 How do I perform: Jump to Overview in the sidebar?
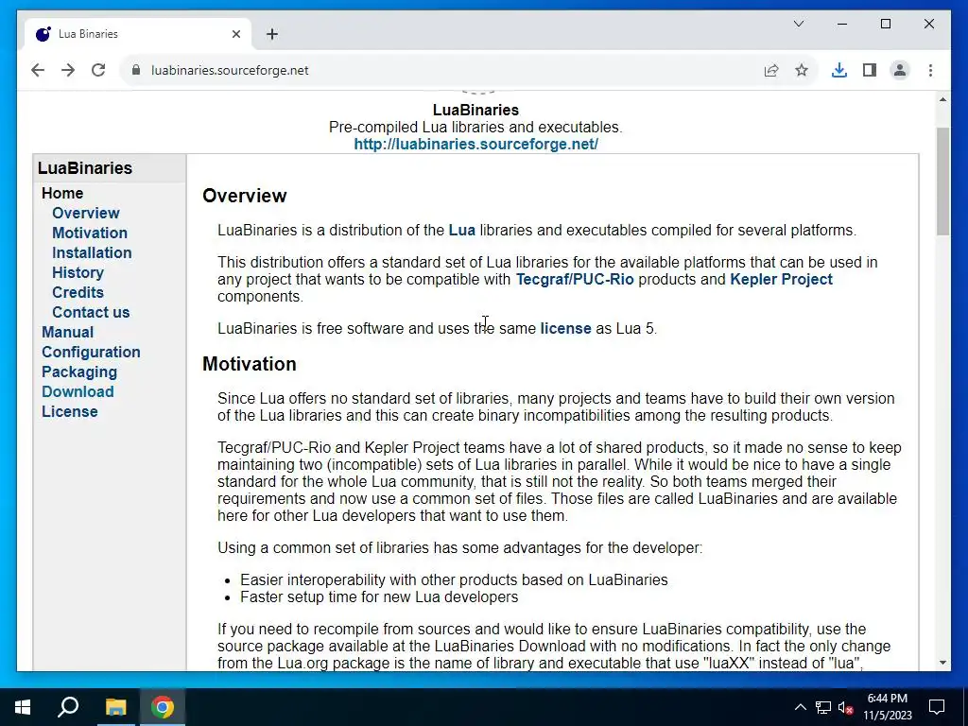(86, 213)
